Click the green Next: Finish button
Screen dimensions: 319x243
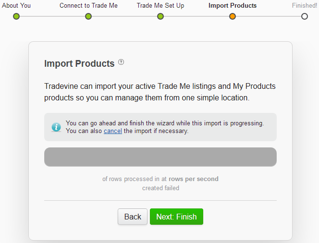(x=176, y=217)
